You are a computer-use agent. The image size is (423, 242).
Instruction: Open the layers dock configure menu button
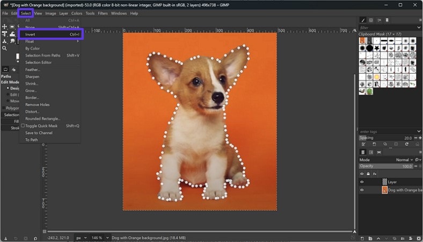[x=420, y=152]
